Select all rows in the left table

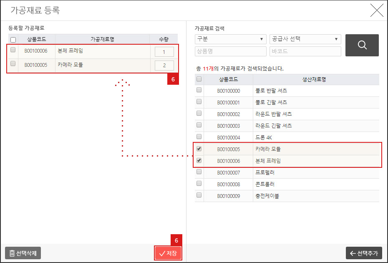(x=12, y=38)
